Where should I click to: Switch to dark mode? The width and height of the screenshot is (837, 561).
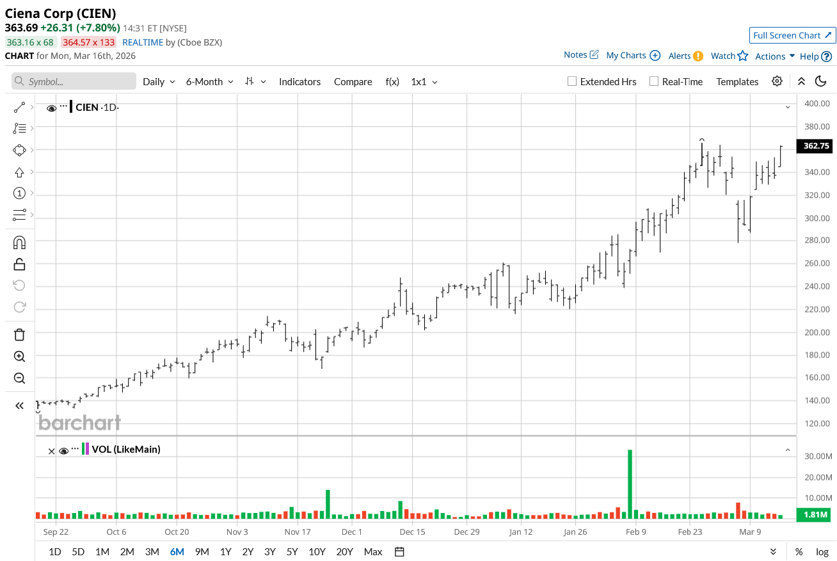point(821,81)
